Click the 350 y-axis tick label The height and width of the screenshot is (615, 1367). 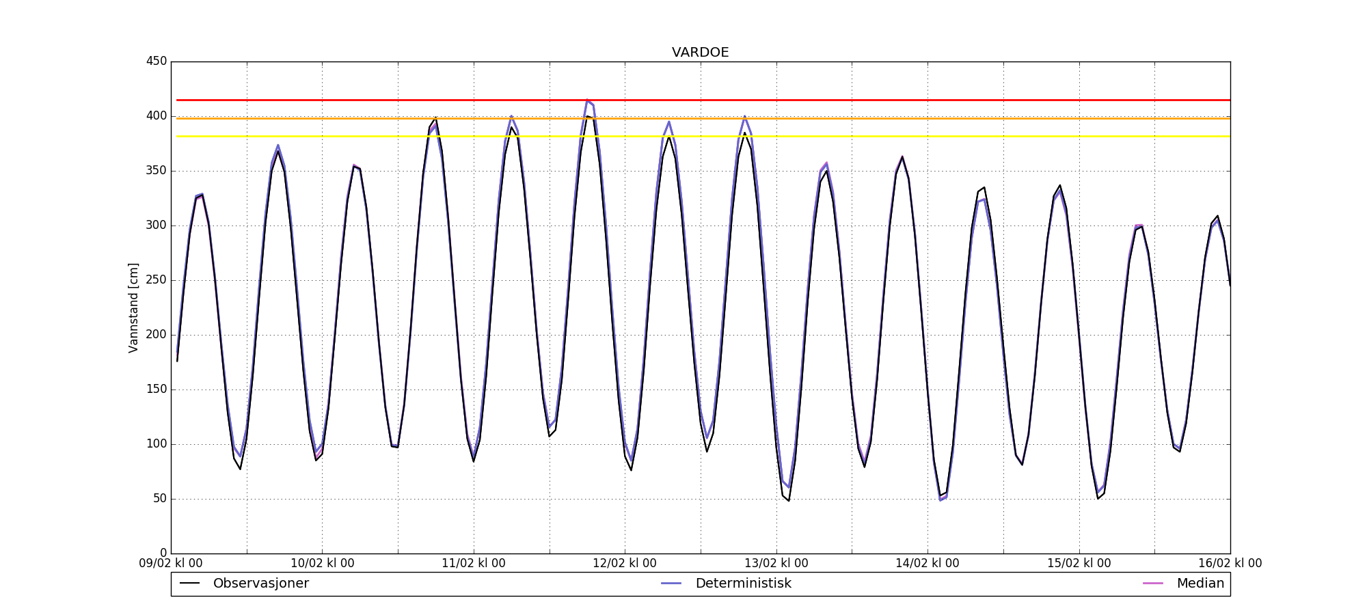pos(157,171)
